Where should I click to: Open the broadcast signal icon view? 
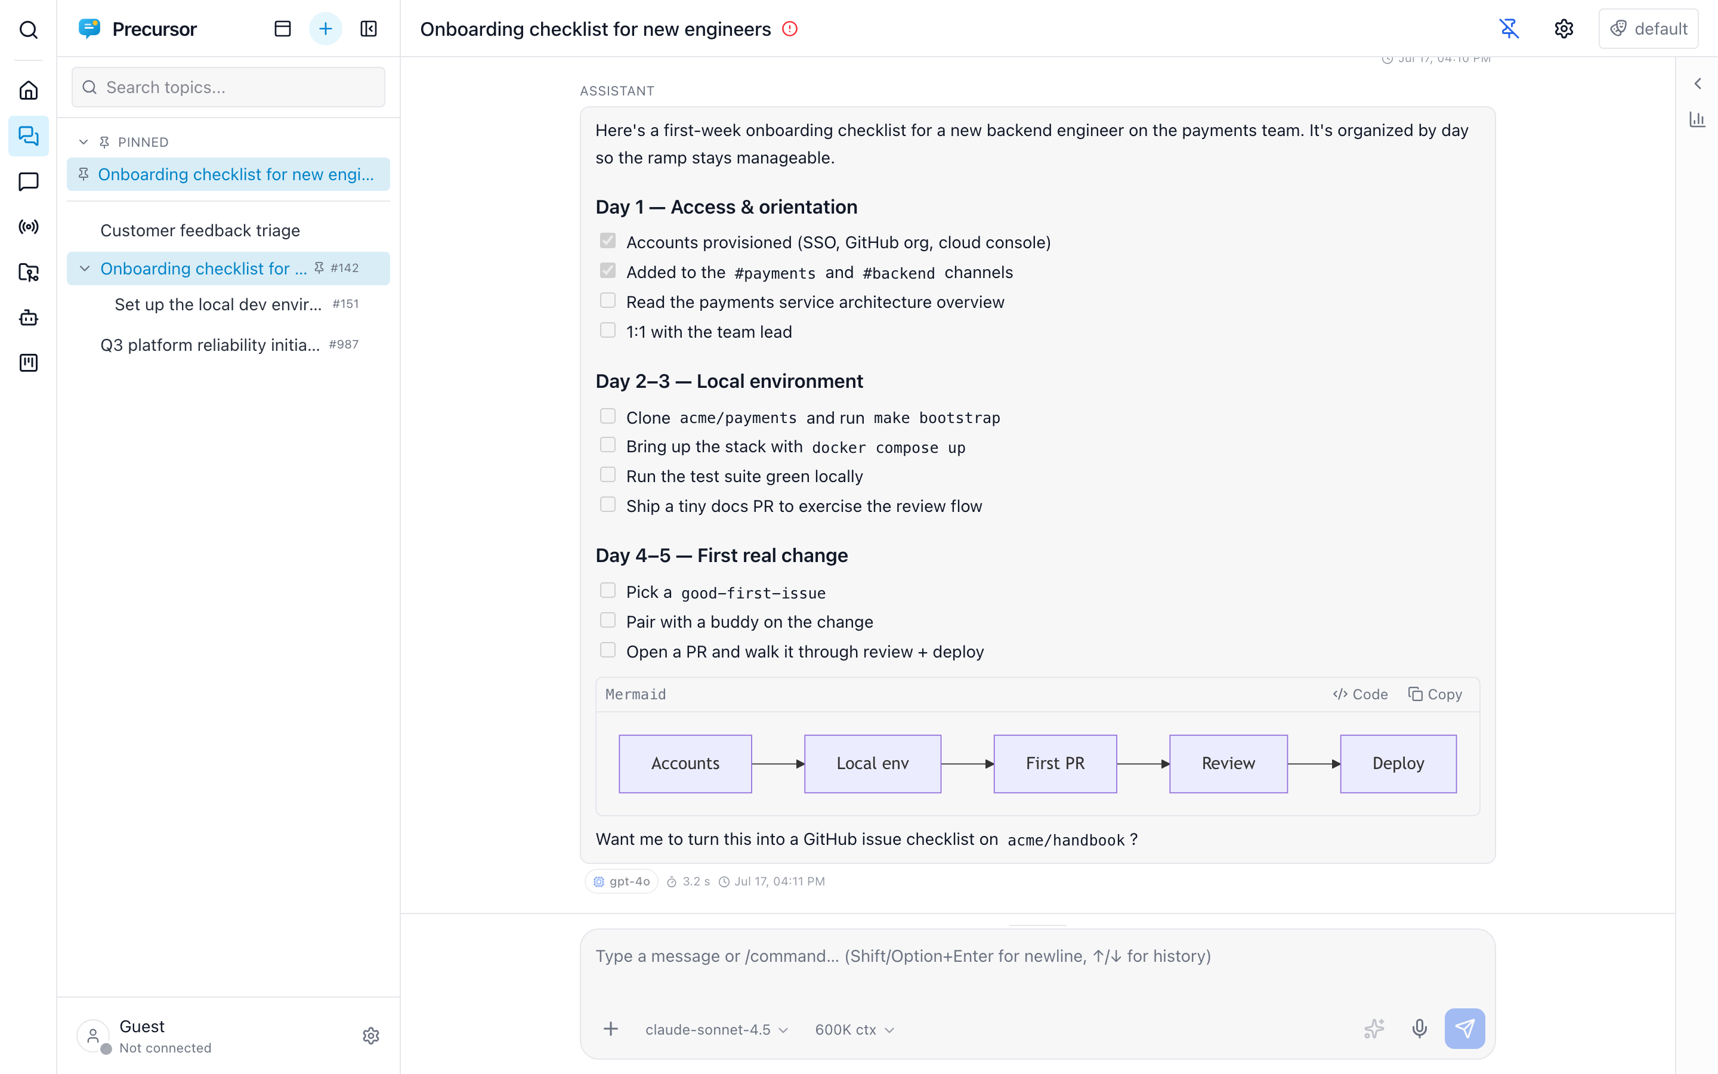[x=29, y=227]
